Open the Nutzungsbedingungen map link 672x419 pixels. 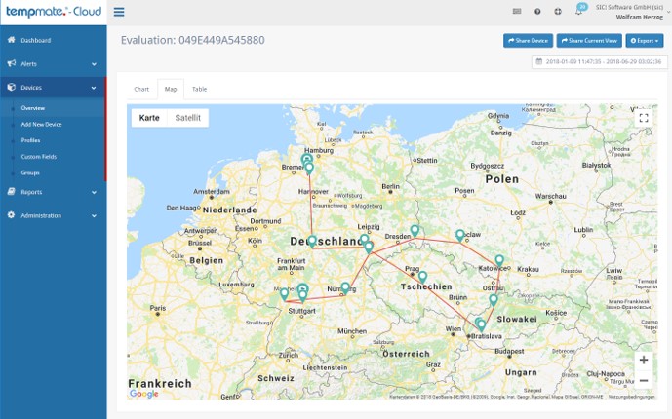pyautogui.click(x=631, y=397)
